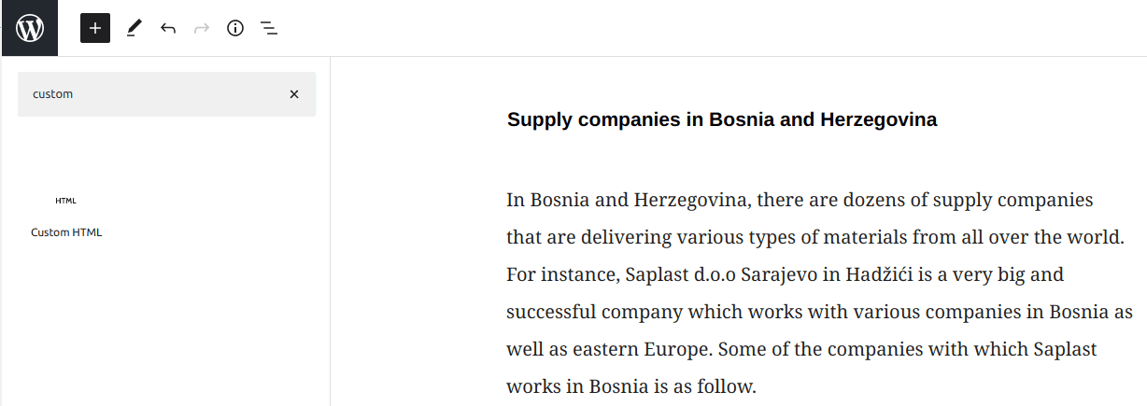This screenshot has height=406, width=1147.
Task: Focus the block search field containing "custom"
Action: 154,94
